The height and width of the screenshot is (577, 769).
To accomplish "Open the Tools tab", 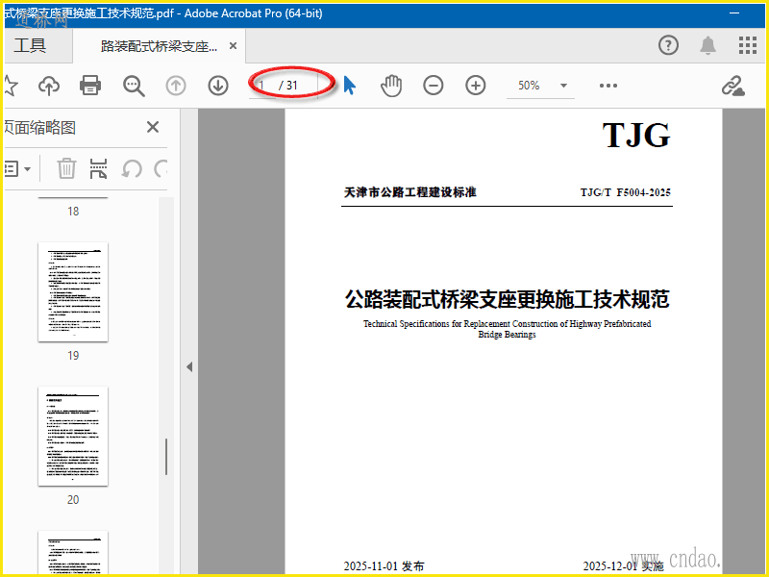I will [x=31, y=45].
